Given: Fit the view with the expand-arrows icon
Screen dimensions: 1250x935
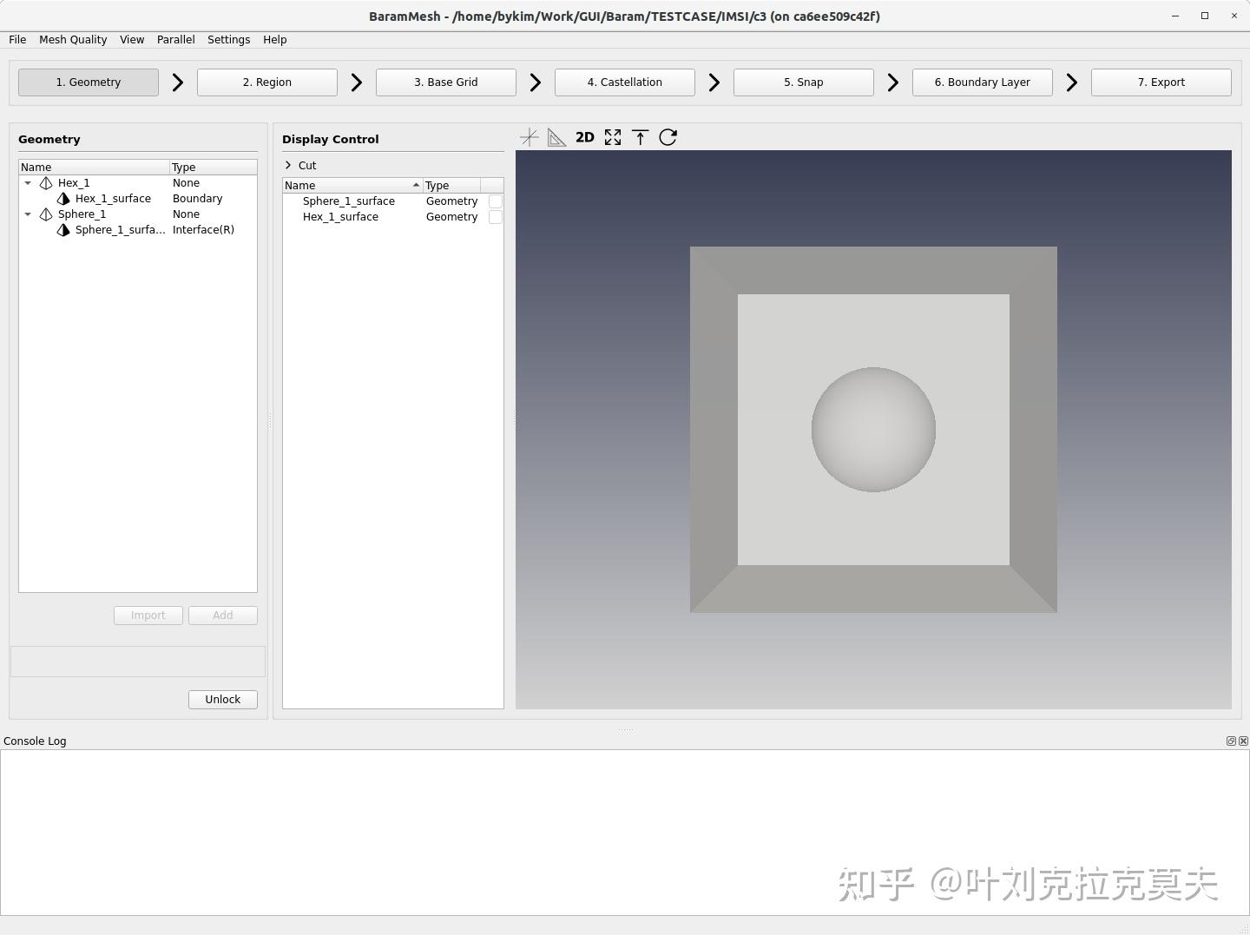Looking at the screenshot, I should point(613,137).
